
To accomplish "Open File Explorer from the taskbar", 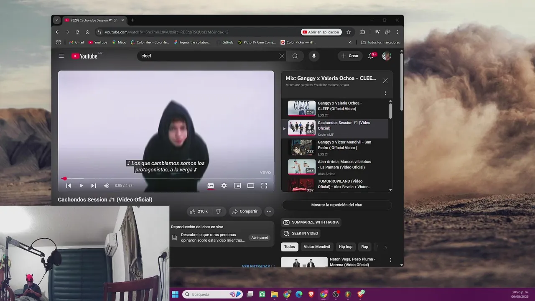I will (x=274, y=294).
